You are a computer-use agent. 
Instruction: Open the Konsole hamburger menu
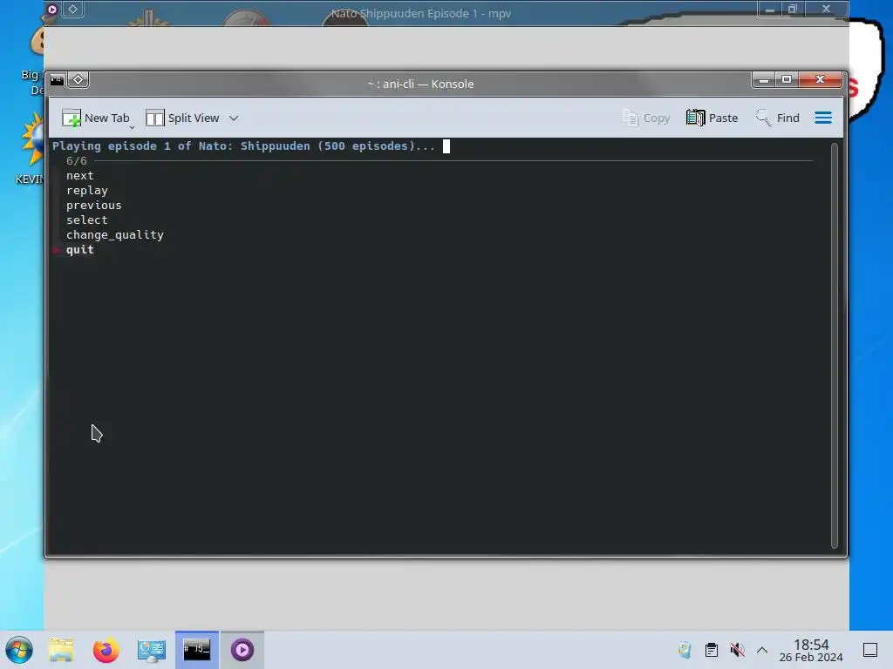823,118
